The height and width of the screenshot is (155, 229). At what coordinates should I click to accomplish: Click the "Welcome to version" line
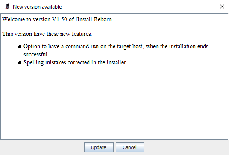[58, 19]
